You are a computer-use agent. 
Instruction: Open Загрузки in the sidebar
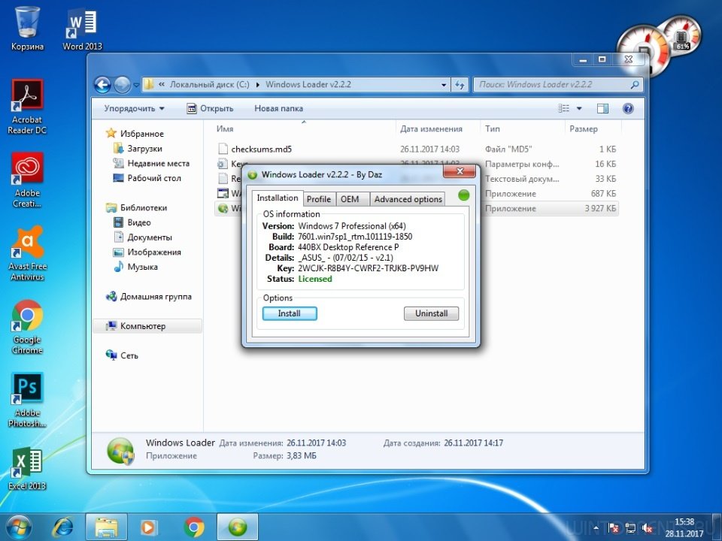tap(144, 149)
